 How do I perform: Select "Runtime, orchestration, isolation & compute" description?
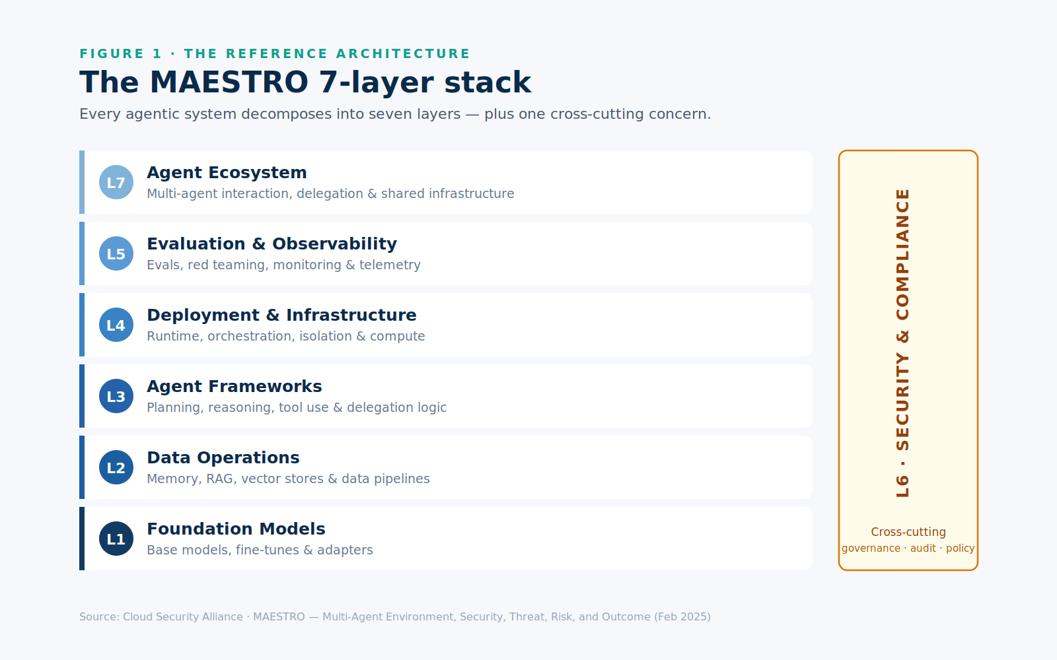click(x=286, y=337)
